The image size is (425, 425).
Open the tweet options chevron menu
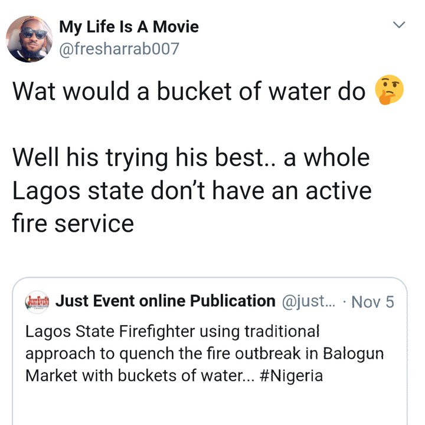coord(400,25)
